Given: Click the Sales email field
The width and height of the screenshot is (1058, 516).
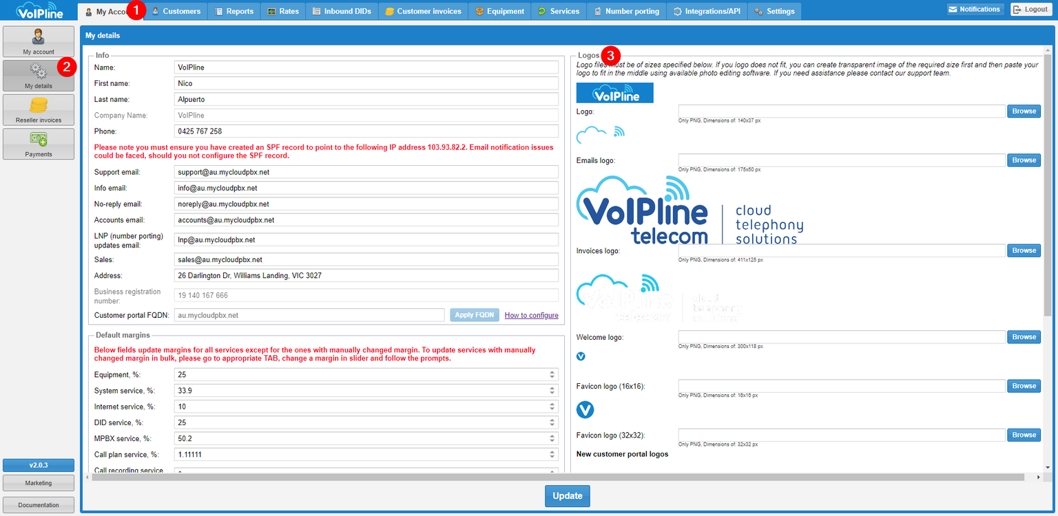Looking at the screenshot, I should [x=366, y=259].
